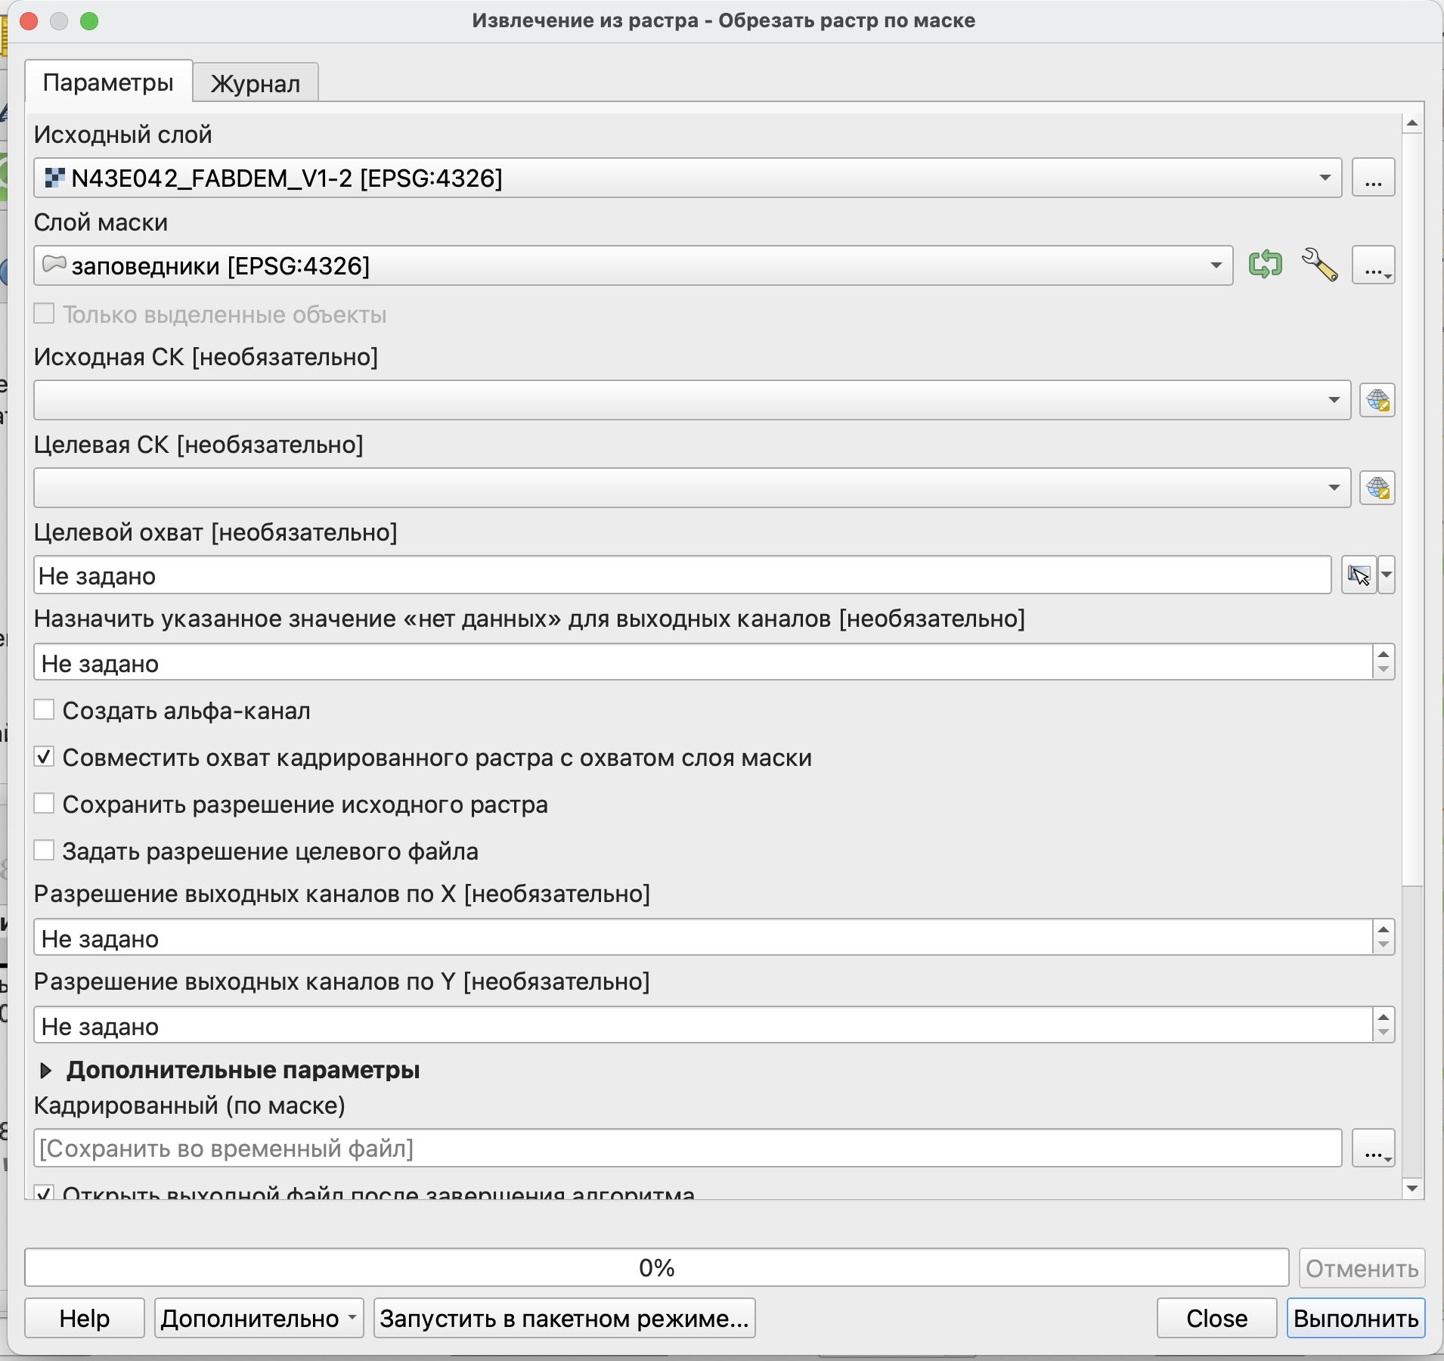This screenshot has height=1361, width=1444.
Task: Browse for source layer with ellipsis button
Action: [1373, 178]
